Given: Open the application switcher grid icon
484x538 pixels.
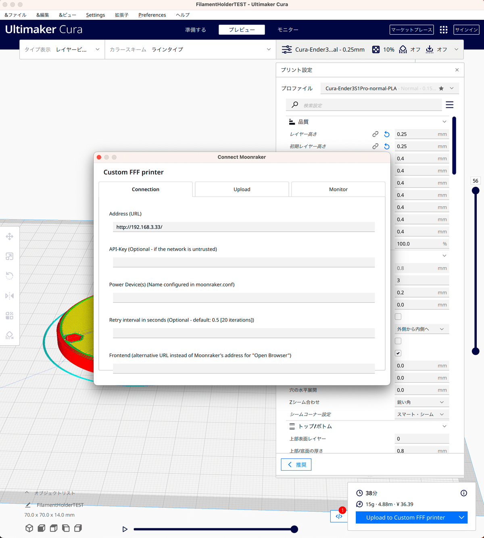Looking at the screenshot, I should [x=444, y=29].
